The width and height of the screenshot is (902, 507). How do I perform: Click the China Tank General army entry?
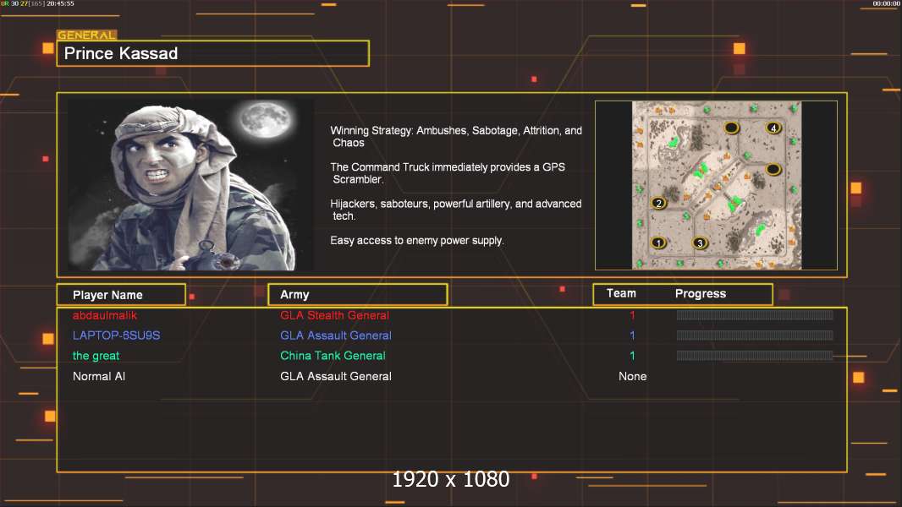point(333,356)
